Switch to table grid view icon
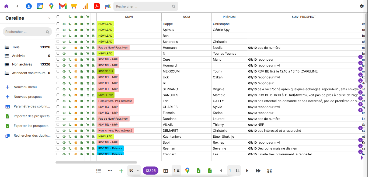 (166, 171)
